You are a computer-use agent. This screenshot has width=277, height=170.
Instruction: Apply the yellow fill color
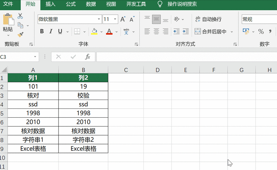[94, 32]
